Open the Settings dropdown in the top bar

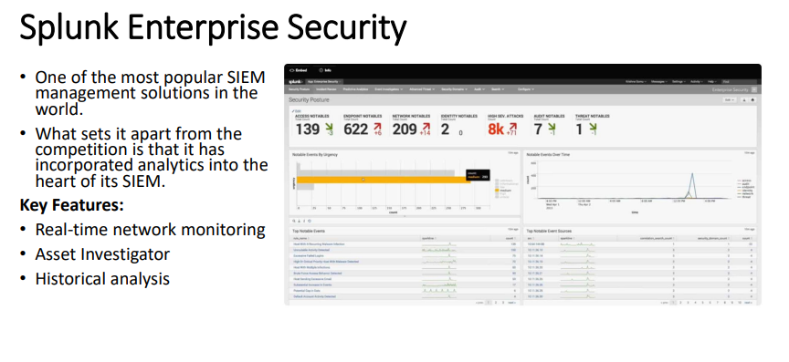pos(679,81)
